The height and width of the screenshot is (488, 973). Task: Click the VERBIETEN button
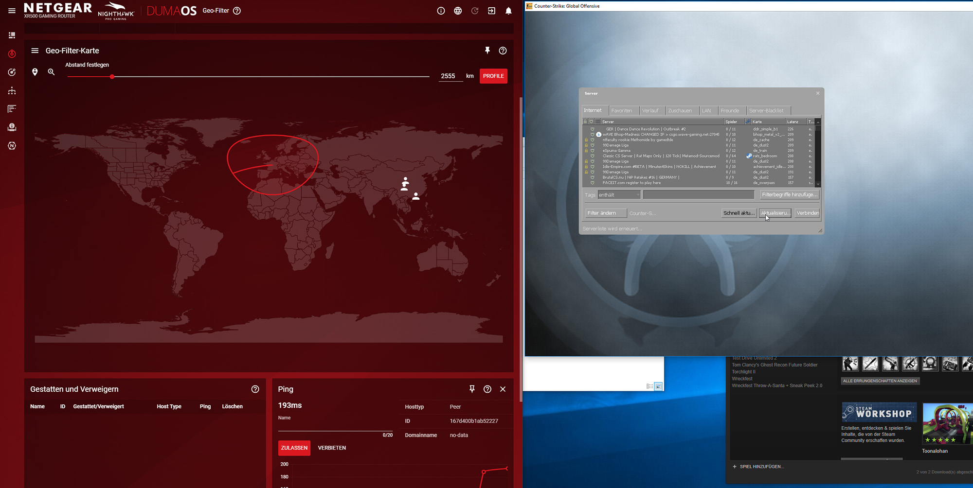click(332, 448)
